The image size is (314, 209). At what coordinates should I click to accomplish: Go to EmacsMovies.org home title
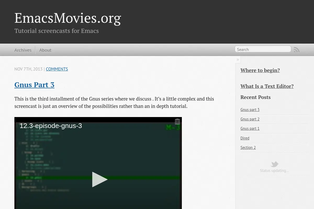tap(68, 18)
